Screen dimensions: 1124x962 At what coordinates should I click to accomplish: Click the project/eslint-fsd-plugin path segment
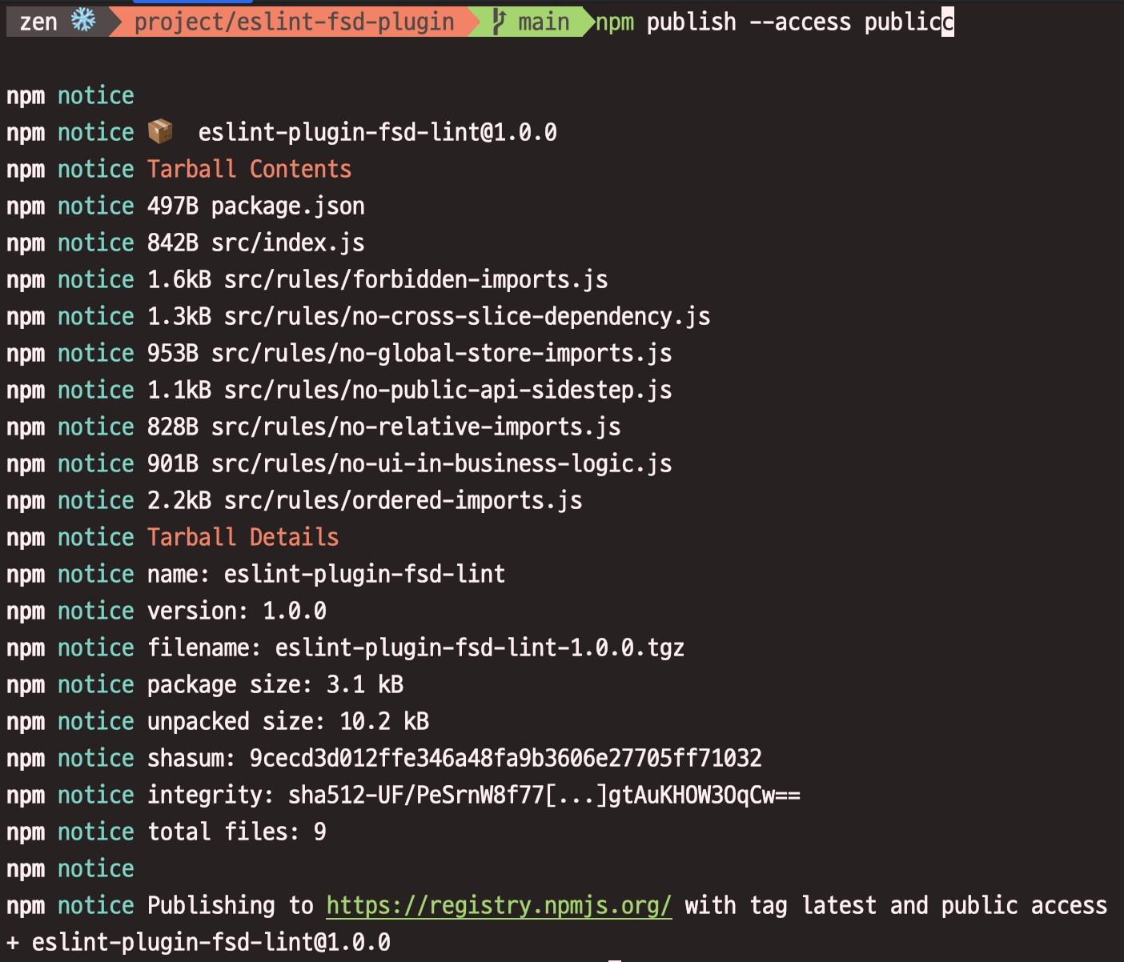[295, 22]
